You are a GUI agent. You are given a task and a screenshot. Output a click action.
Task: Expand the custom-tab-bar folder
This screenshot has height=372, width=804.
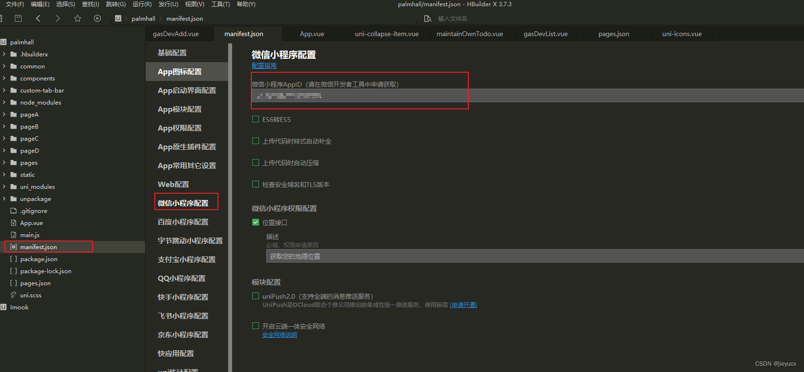click(x=4, y=90)
